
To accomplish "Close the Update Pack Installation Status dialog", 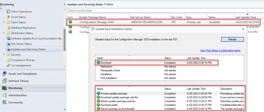I will (243, 29).
